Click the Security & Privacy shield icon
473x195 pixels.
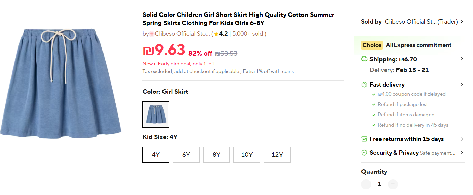tap(364, 153)
